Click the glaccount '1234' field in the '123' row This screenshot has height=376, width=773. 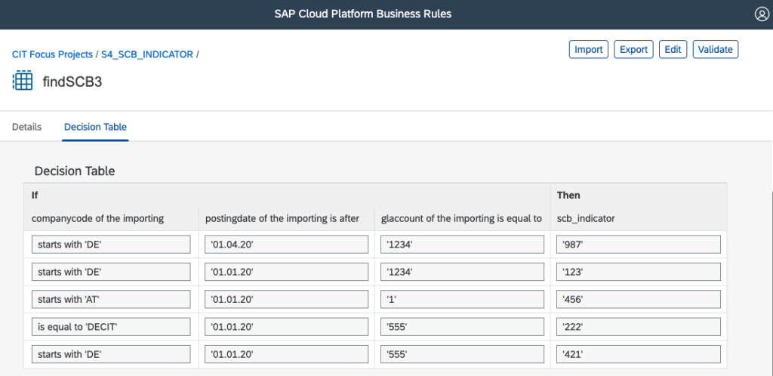[x=463, y=272]
